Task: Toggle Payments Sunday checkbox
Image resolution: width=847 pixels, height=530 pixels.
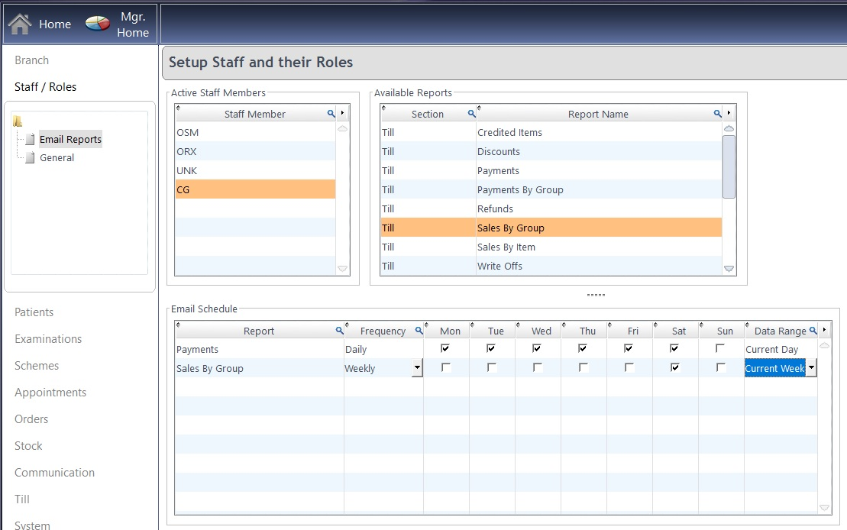Action: click(720, 348)
